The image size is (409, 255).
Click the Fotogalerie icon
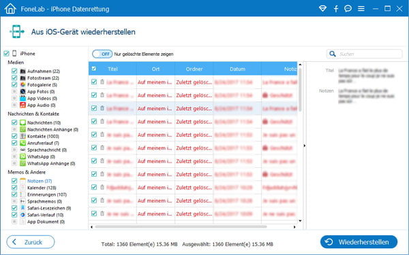pos(23,84)
